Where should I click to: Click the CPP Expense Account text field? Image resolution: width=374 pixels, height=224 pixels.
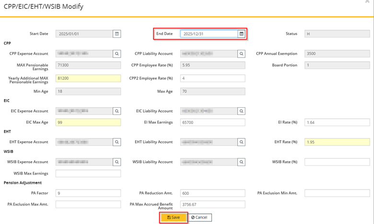84,54
